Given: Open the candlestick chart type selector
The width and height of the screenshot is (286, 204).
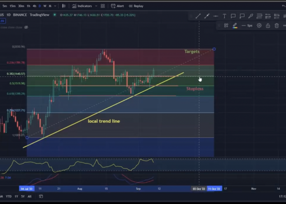Looking at the screenshot, I should [x=64, y=6].
